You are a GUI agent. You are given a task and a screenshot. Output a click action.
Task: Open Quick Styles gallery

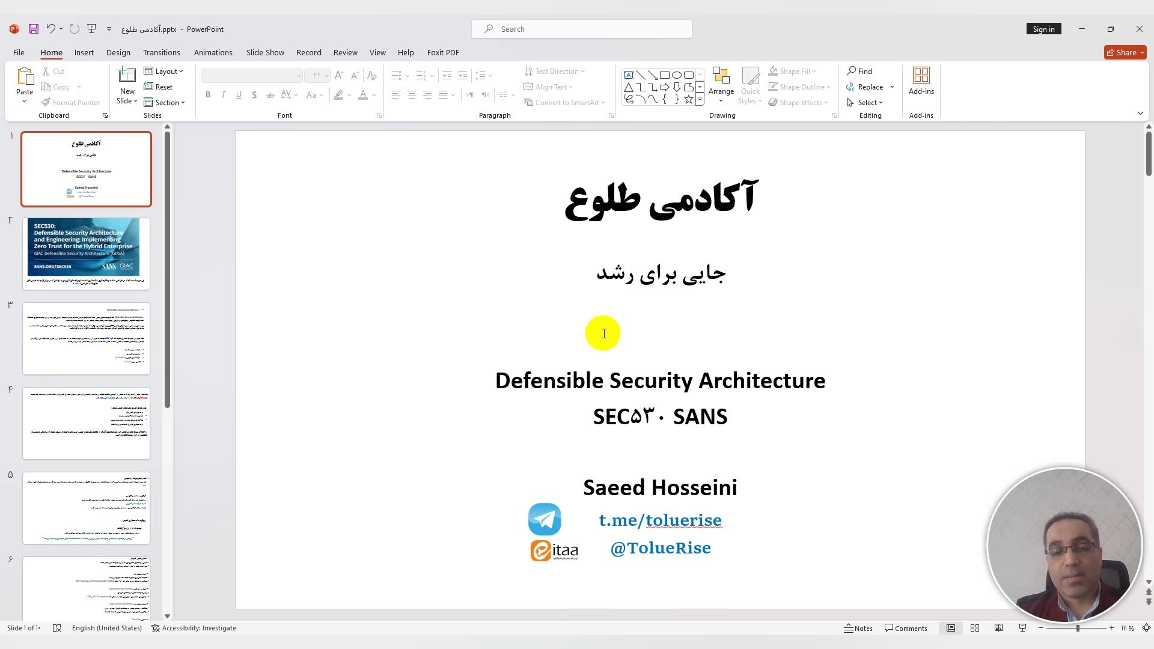(x=750, y=85)
